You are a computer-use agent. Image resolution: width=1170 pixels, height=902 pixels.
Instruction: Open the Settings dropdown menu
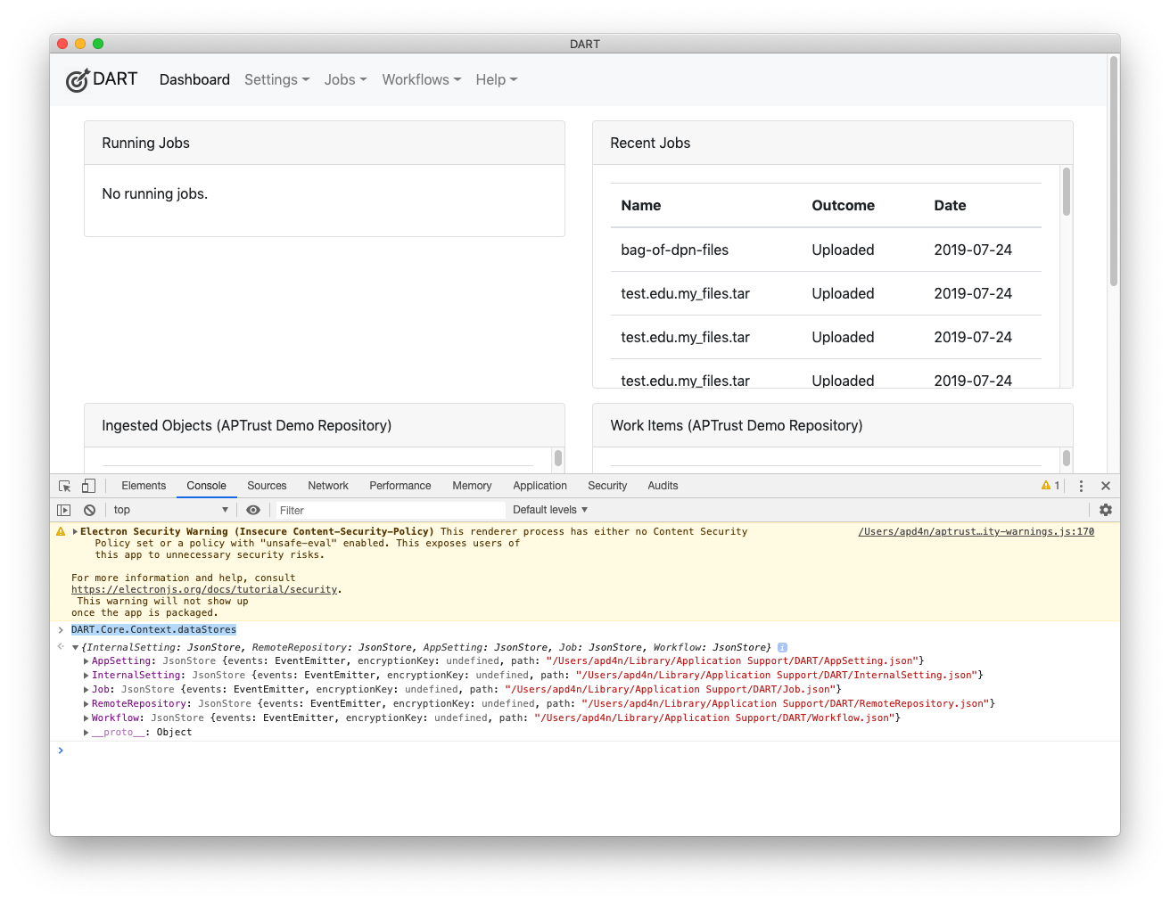[x=276, y=79]
